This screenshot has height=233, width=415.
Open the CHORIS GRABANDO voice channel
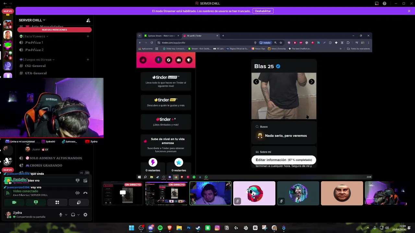[54, 165]
